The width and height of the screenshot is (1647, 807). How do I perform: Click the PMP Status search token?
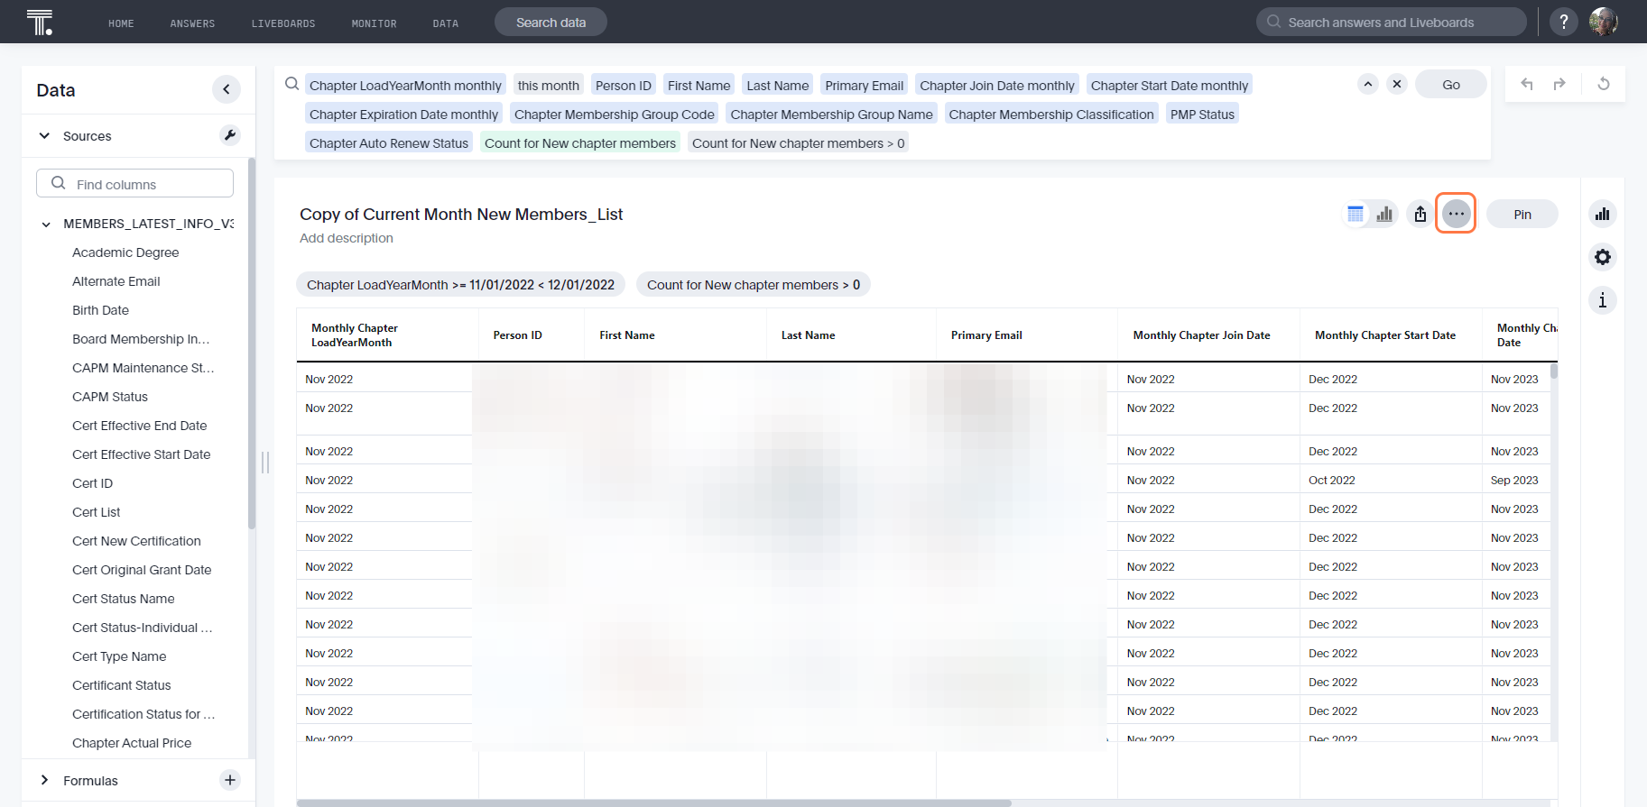click(x=1202, y=115)
